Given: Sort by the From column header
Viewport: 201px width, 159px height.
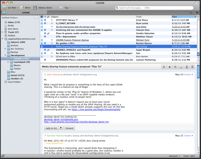Looking at the screenshot, I should pyautogui.click(x=154, y=17).
